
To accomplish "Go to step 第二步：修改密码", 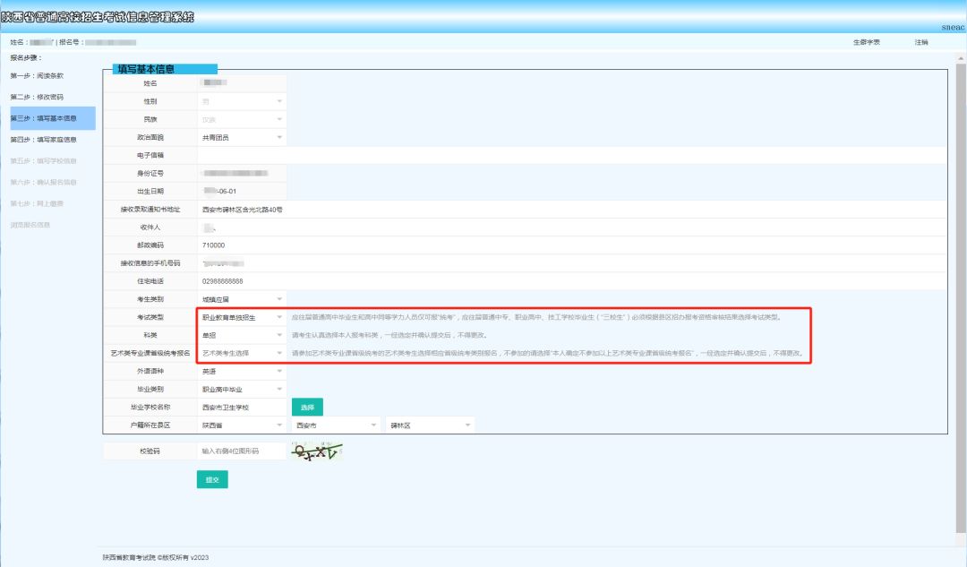I will [x=37, y=97].
